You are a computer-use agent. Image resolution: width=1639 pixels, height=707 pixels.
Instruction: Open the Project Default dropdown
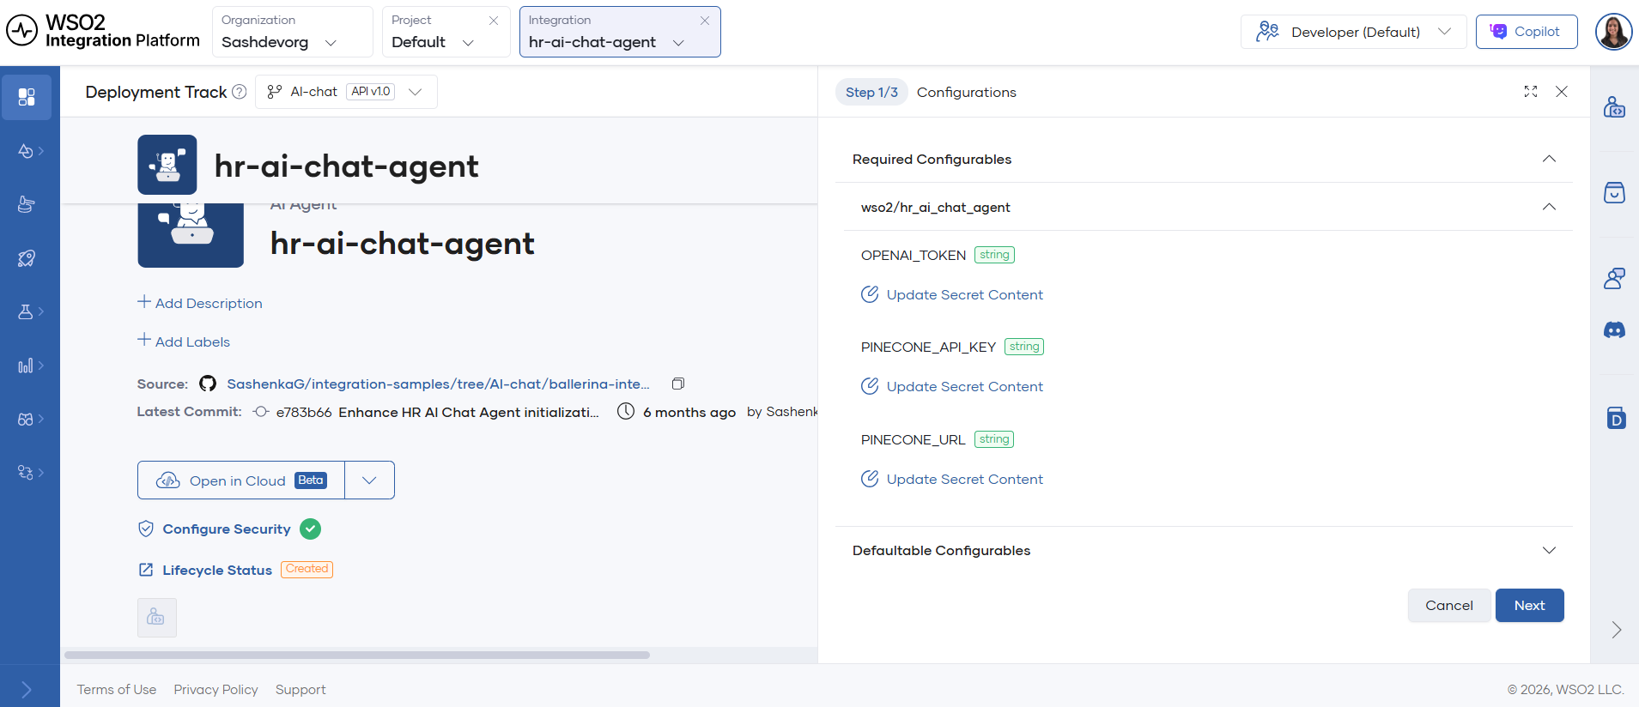446,32
